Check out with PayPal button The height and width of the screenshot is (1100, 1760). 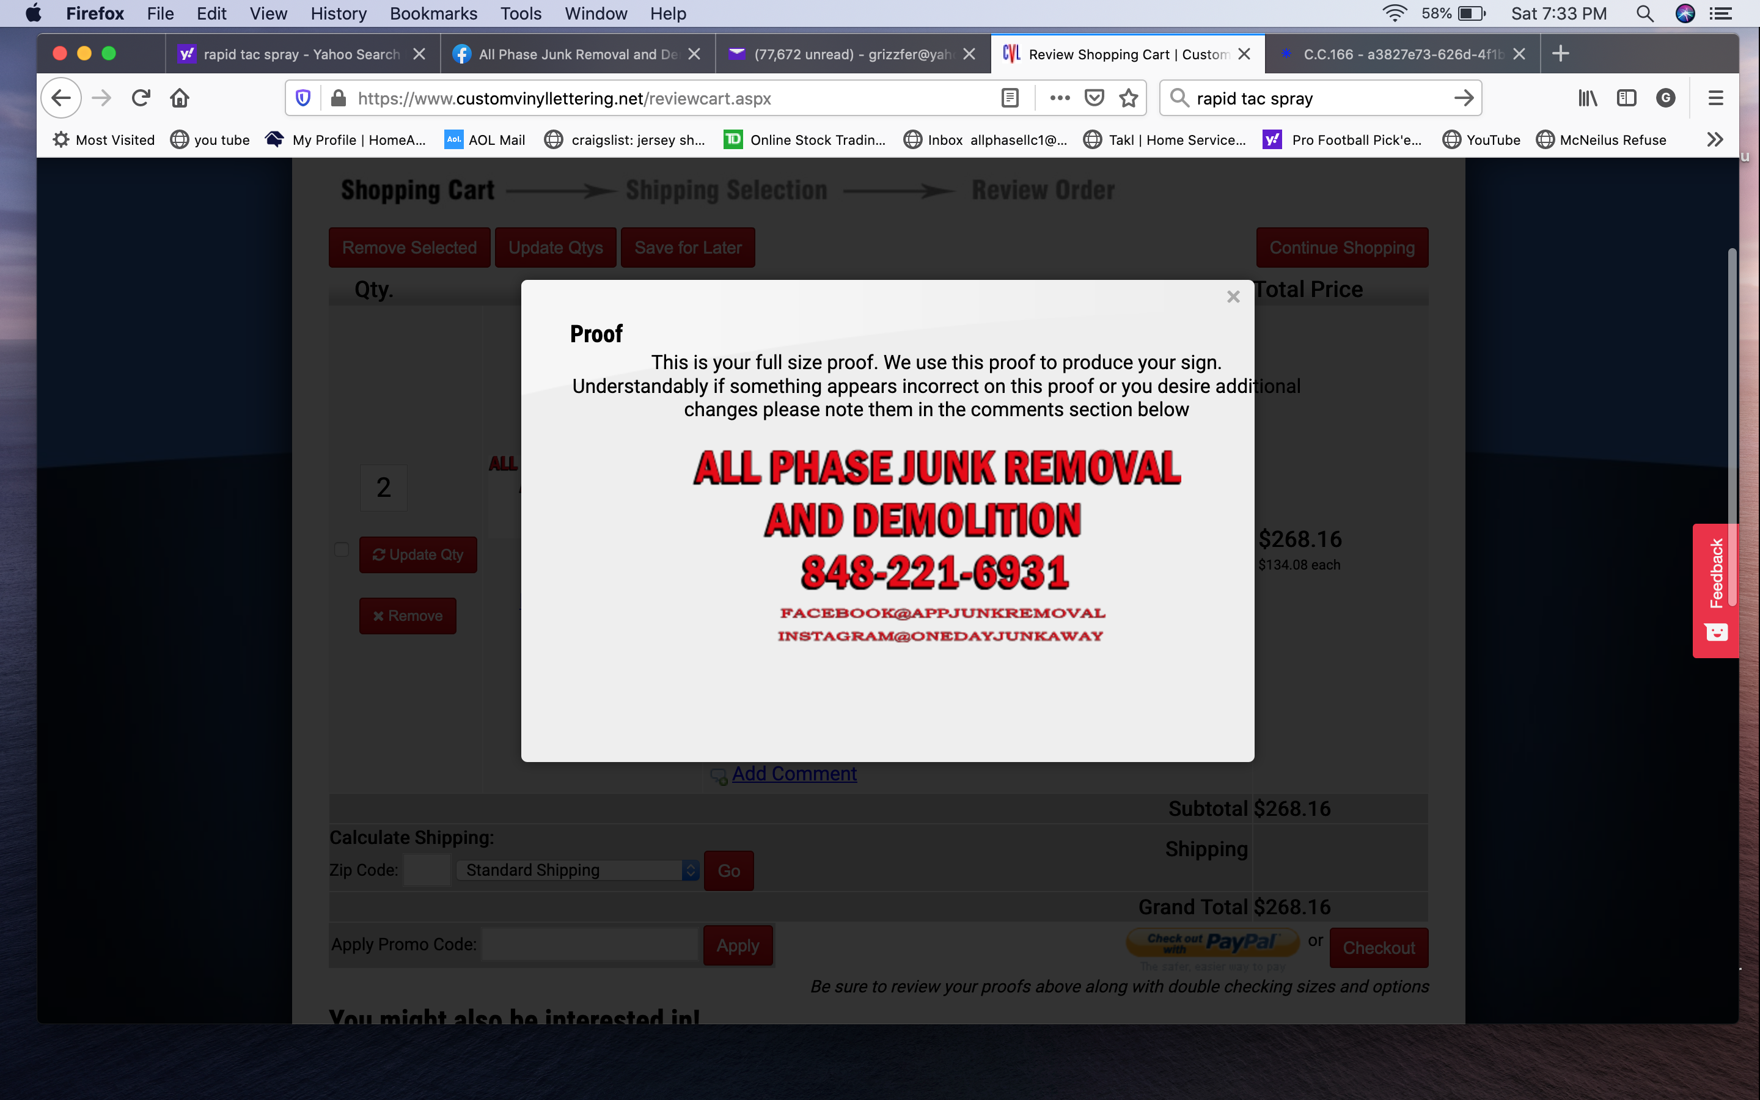click(x=1212, y=943)
